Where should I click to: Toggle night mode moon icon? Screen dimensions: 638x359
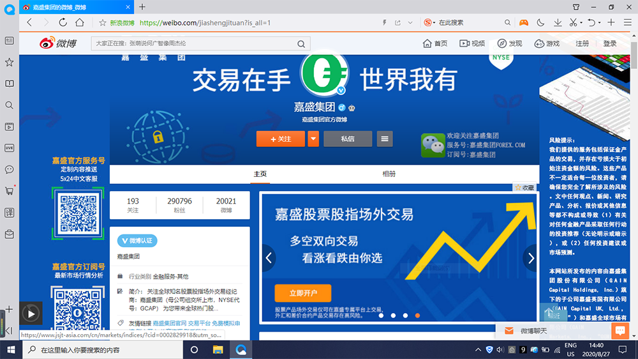(540, 23)
